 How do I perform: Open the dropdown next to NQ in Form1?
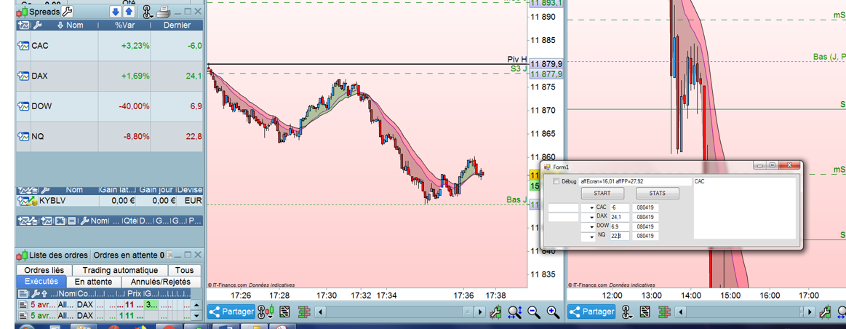[591, 236]
